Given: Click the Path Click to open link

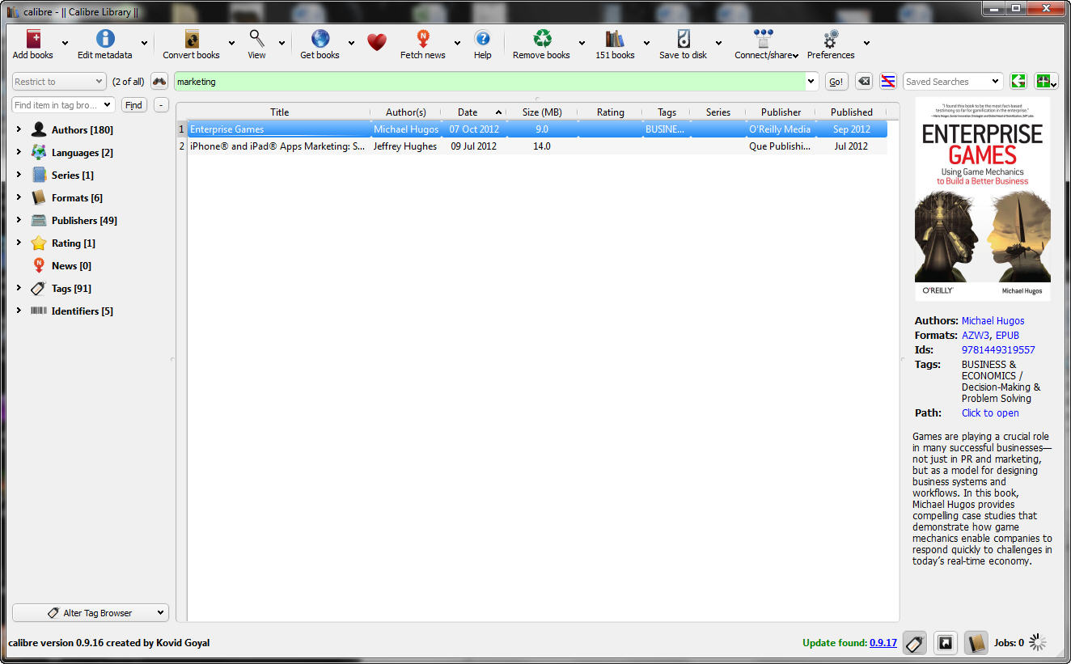Looking at the screenshot, I should point(990,413).
